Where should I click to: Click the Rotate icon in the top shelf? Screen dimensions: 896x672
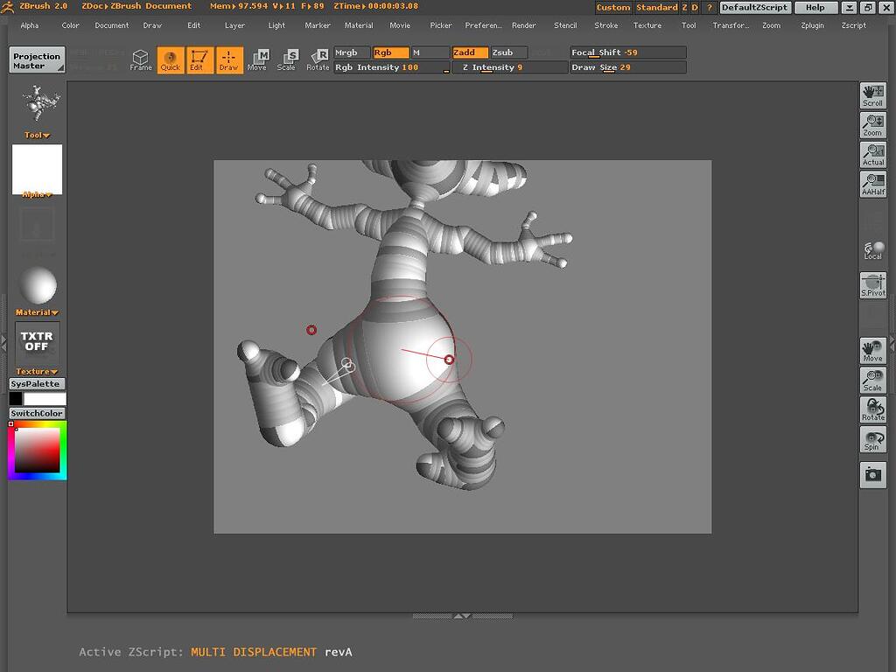(x=317, y=59)
